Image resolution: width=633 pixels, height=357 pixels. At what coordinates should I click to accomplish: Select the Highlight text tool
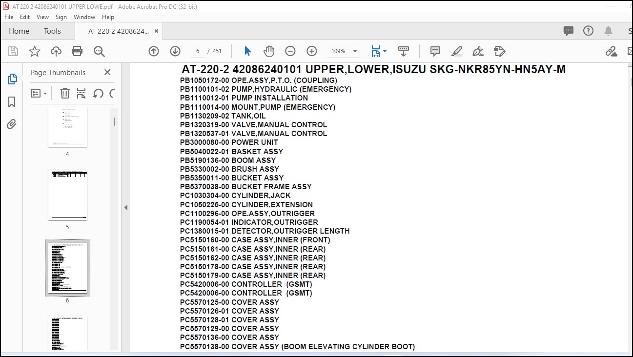click(x=457, y=51)
